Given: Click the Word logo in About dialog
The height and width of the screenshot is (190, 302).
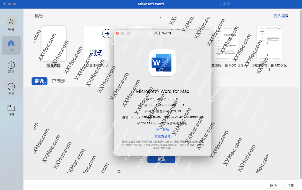Looking at the screenshot, I should click(x=162, y=63).
